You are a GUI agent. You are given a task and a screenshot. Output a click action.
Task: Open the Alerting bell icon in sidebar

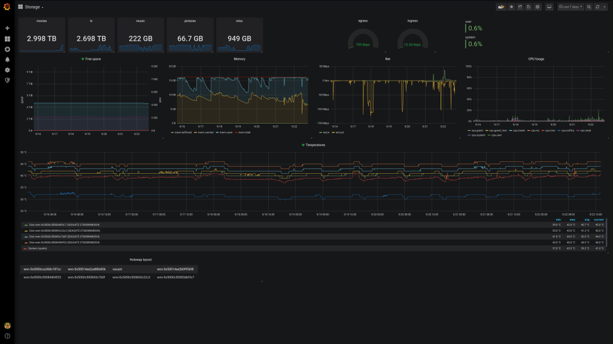click(x=7, y=60)
